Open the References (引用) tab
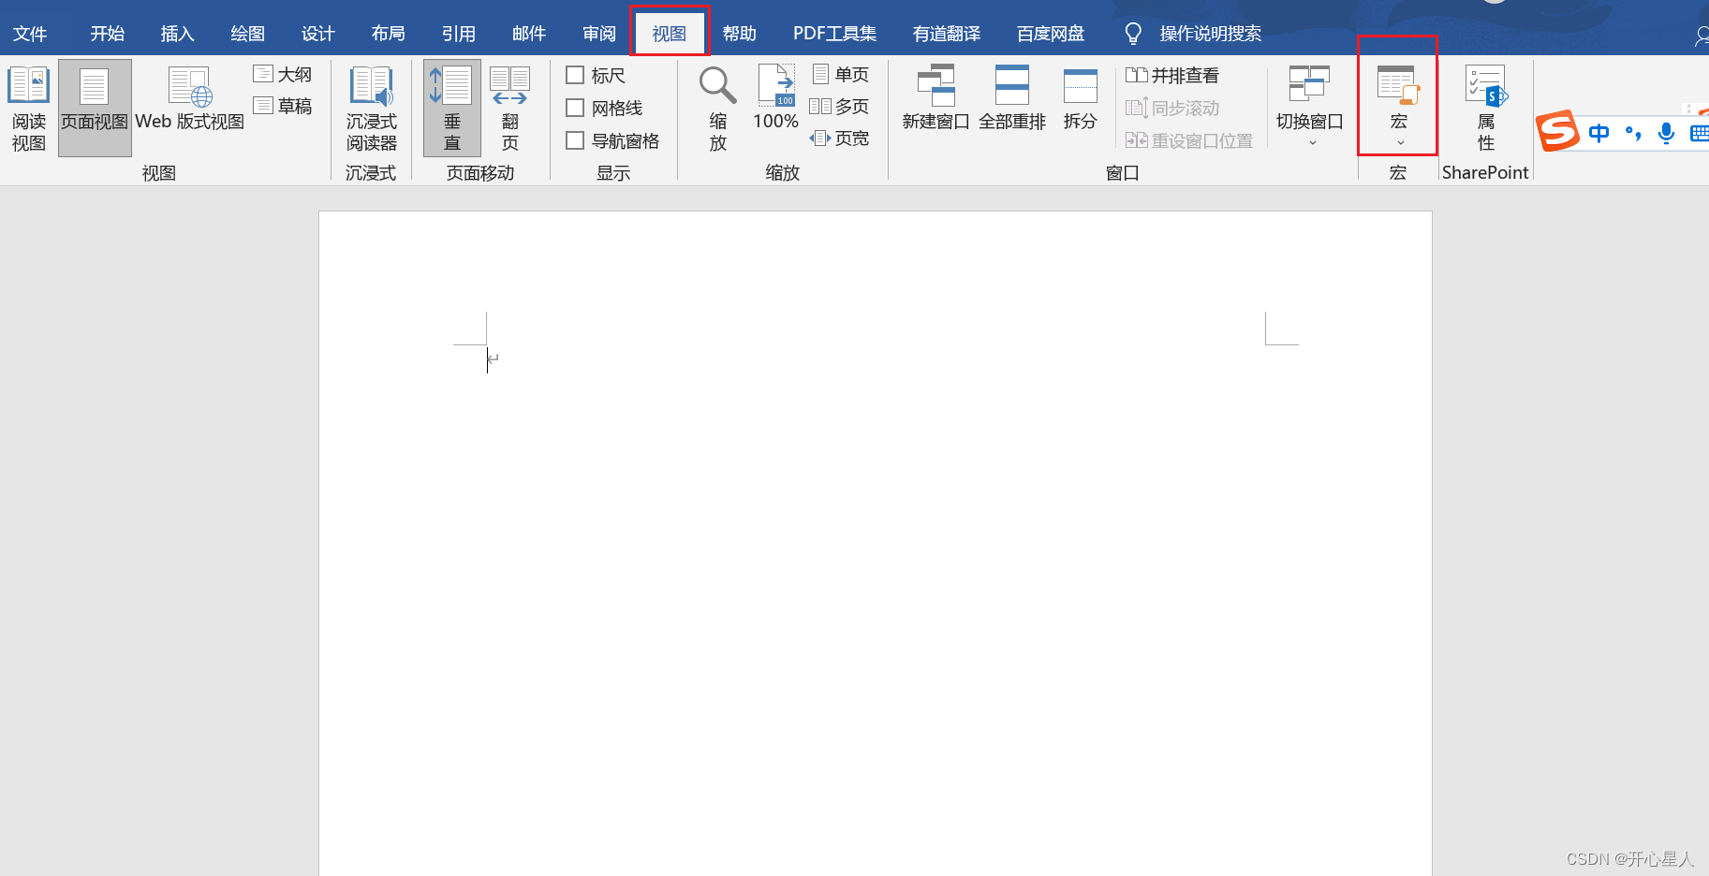The height and width of the screenshot is (876, 1709). [x=459, y=34]
